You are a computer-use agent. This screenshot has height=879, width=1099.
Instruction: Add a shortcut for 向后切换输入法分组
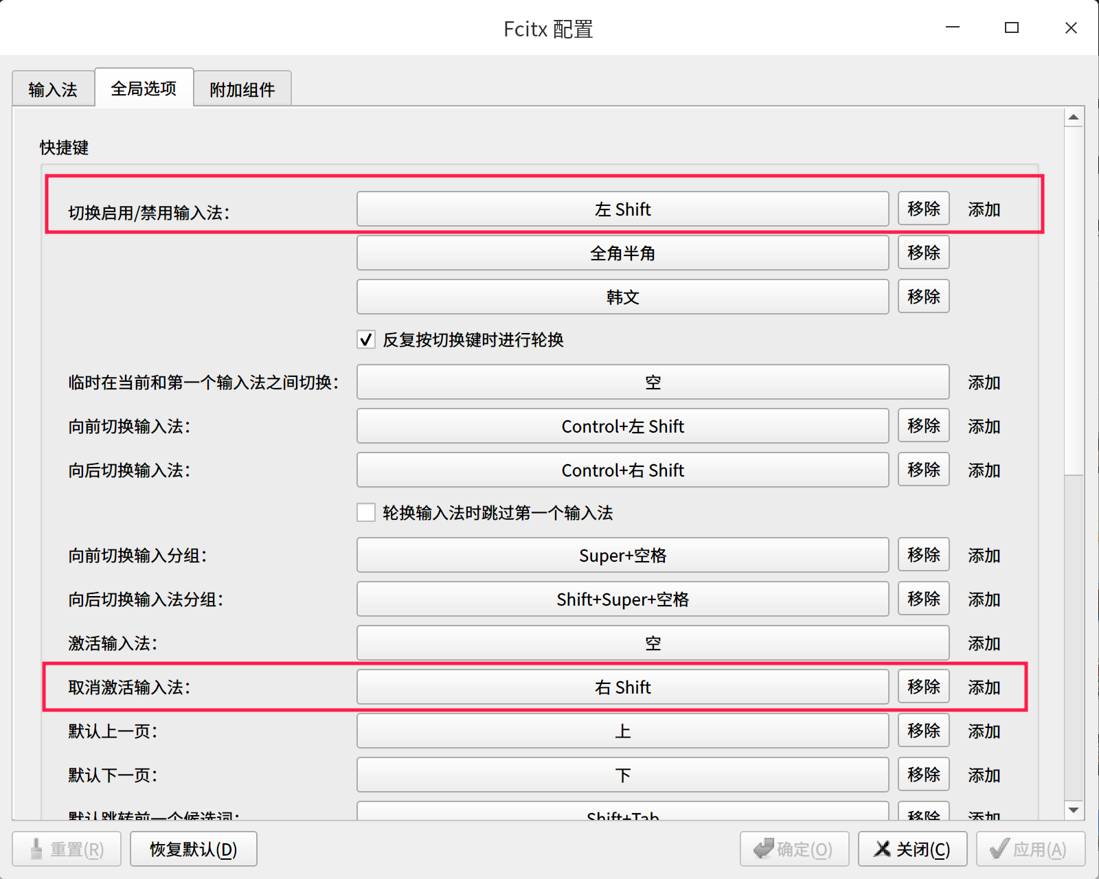[x=984, y=600]
